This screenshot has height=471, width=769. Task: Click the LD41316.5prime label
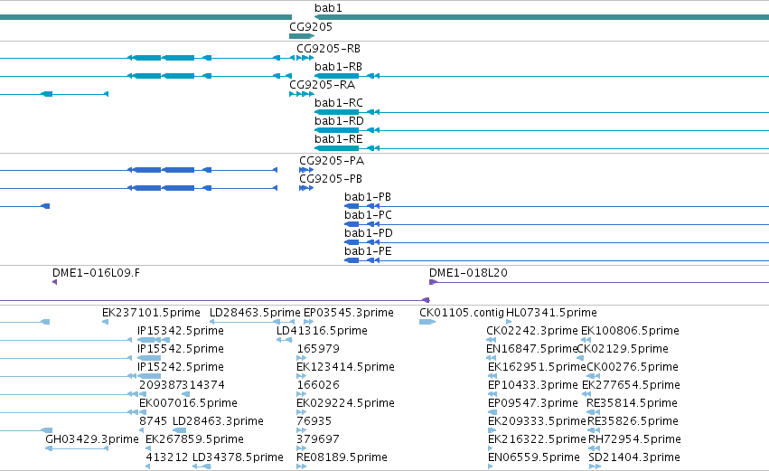click(323, 331)
